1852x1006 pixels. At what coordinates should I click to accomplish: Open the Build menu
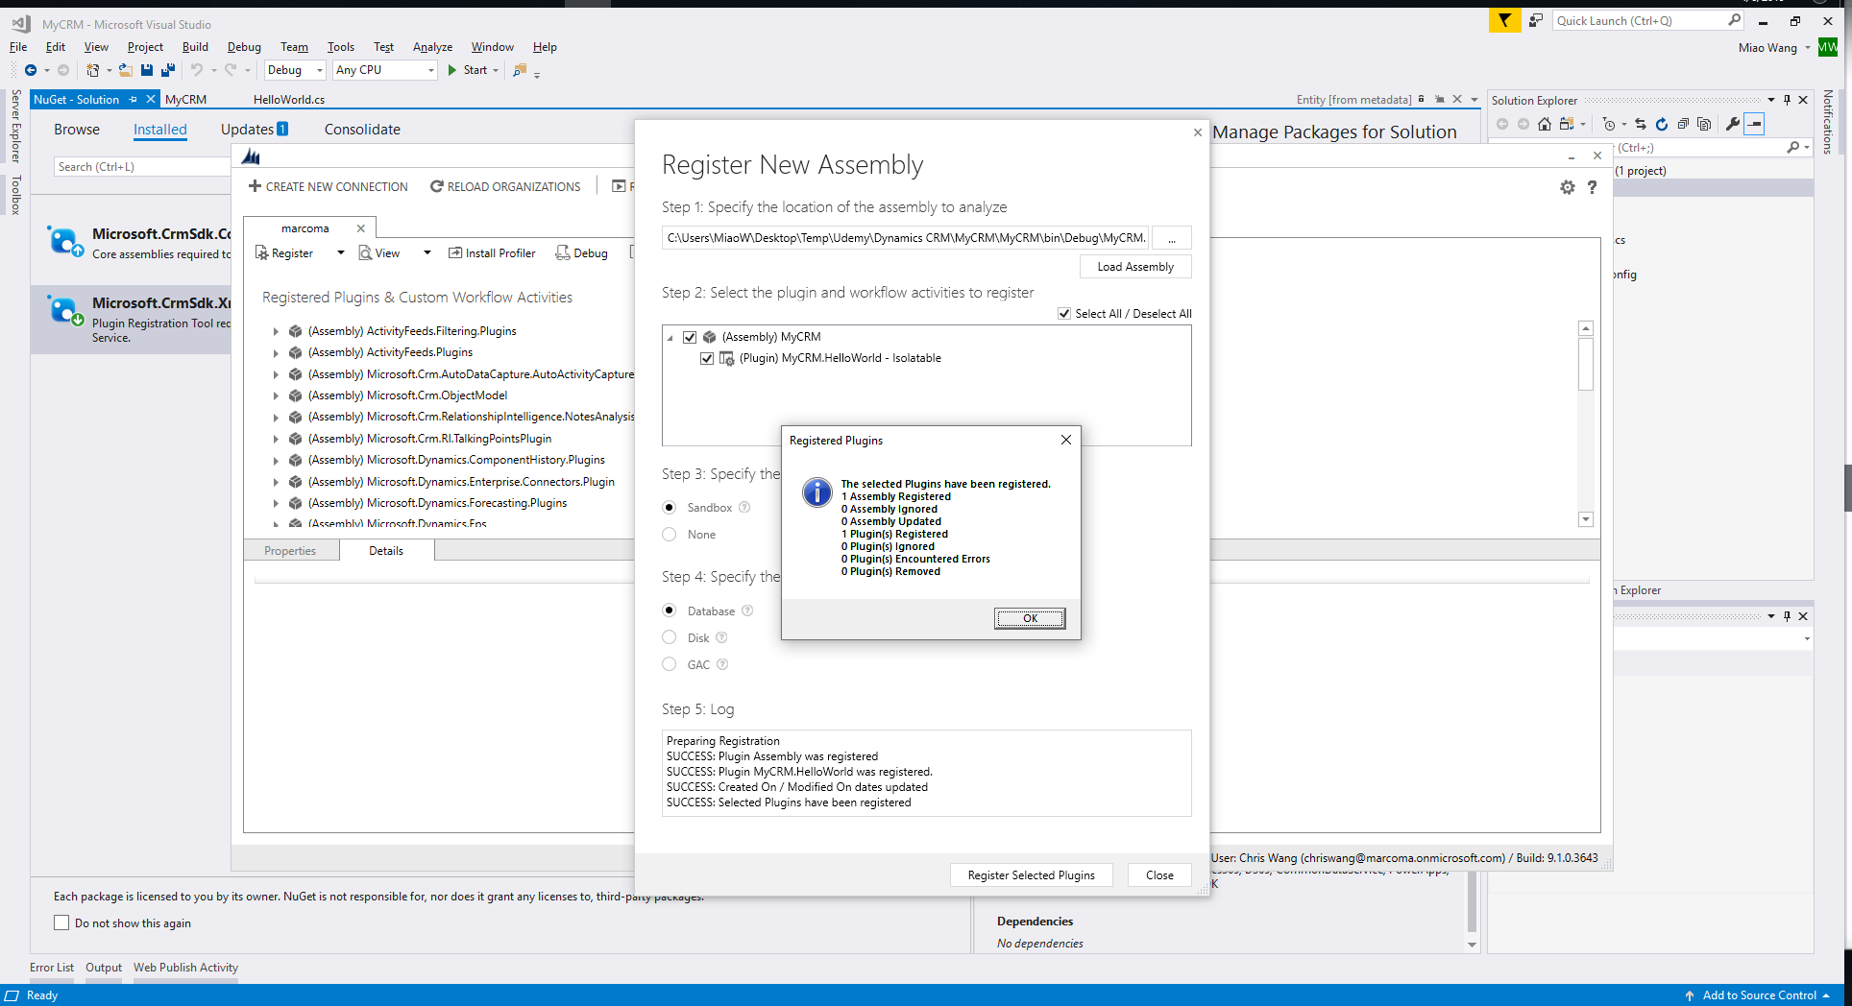pyautogui.click(x=195, y=46)
